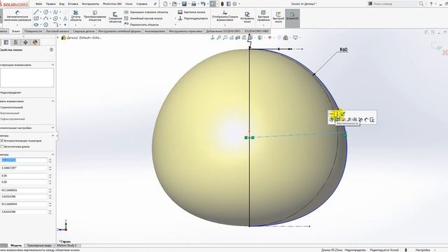448x252 pixels.
Task: Click the help question icon in property panel
Action: [x=51, y=50]
